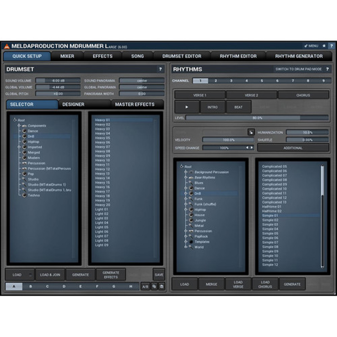Viewport: 337px width, 337px height.
Task: Start playback with the play button
Action: (187, 107)
